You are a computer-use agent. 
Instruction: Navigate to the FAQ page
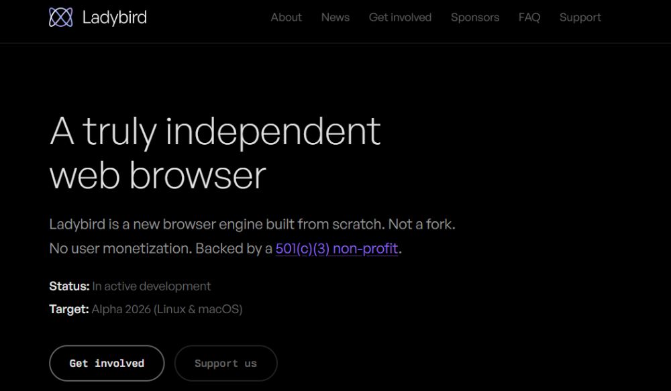(x=529, y=17)
